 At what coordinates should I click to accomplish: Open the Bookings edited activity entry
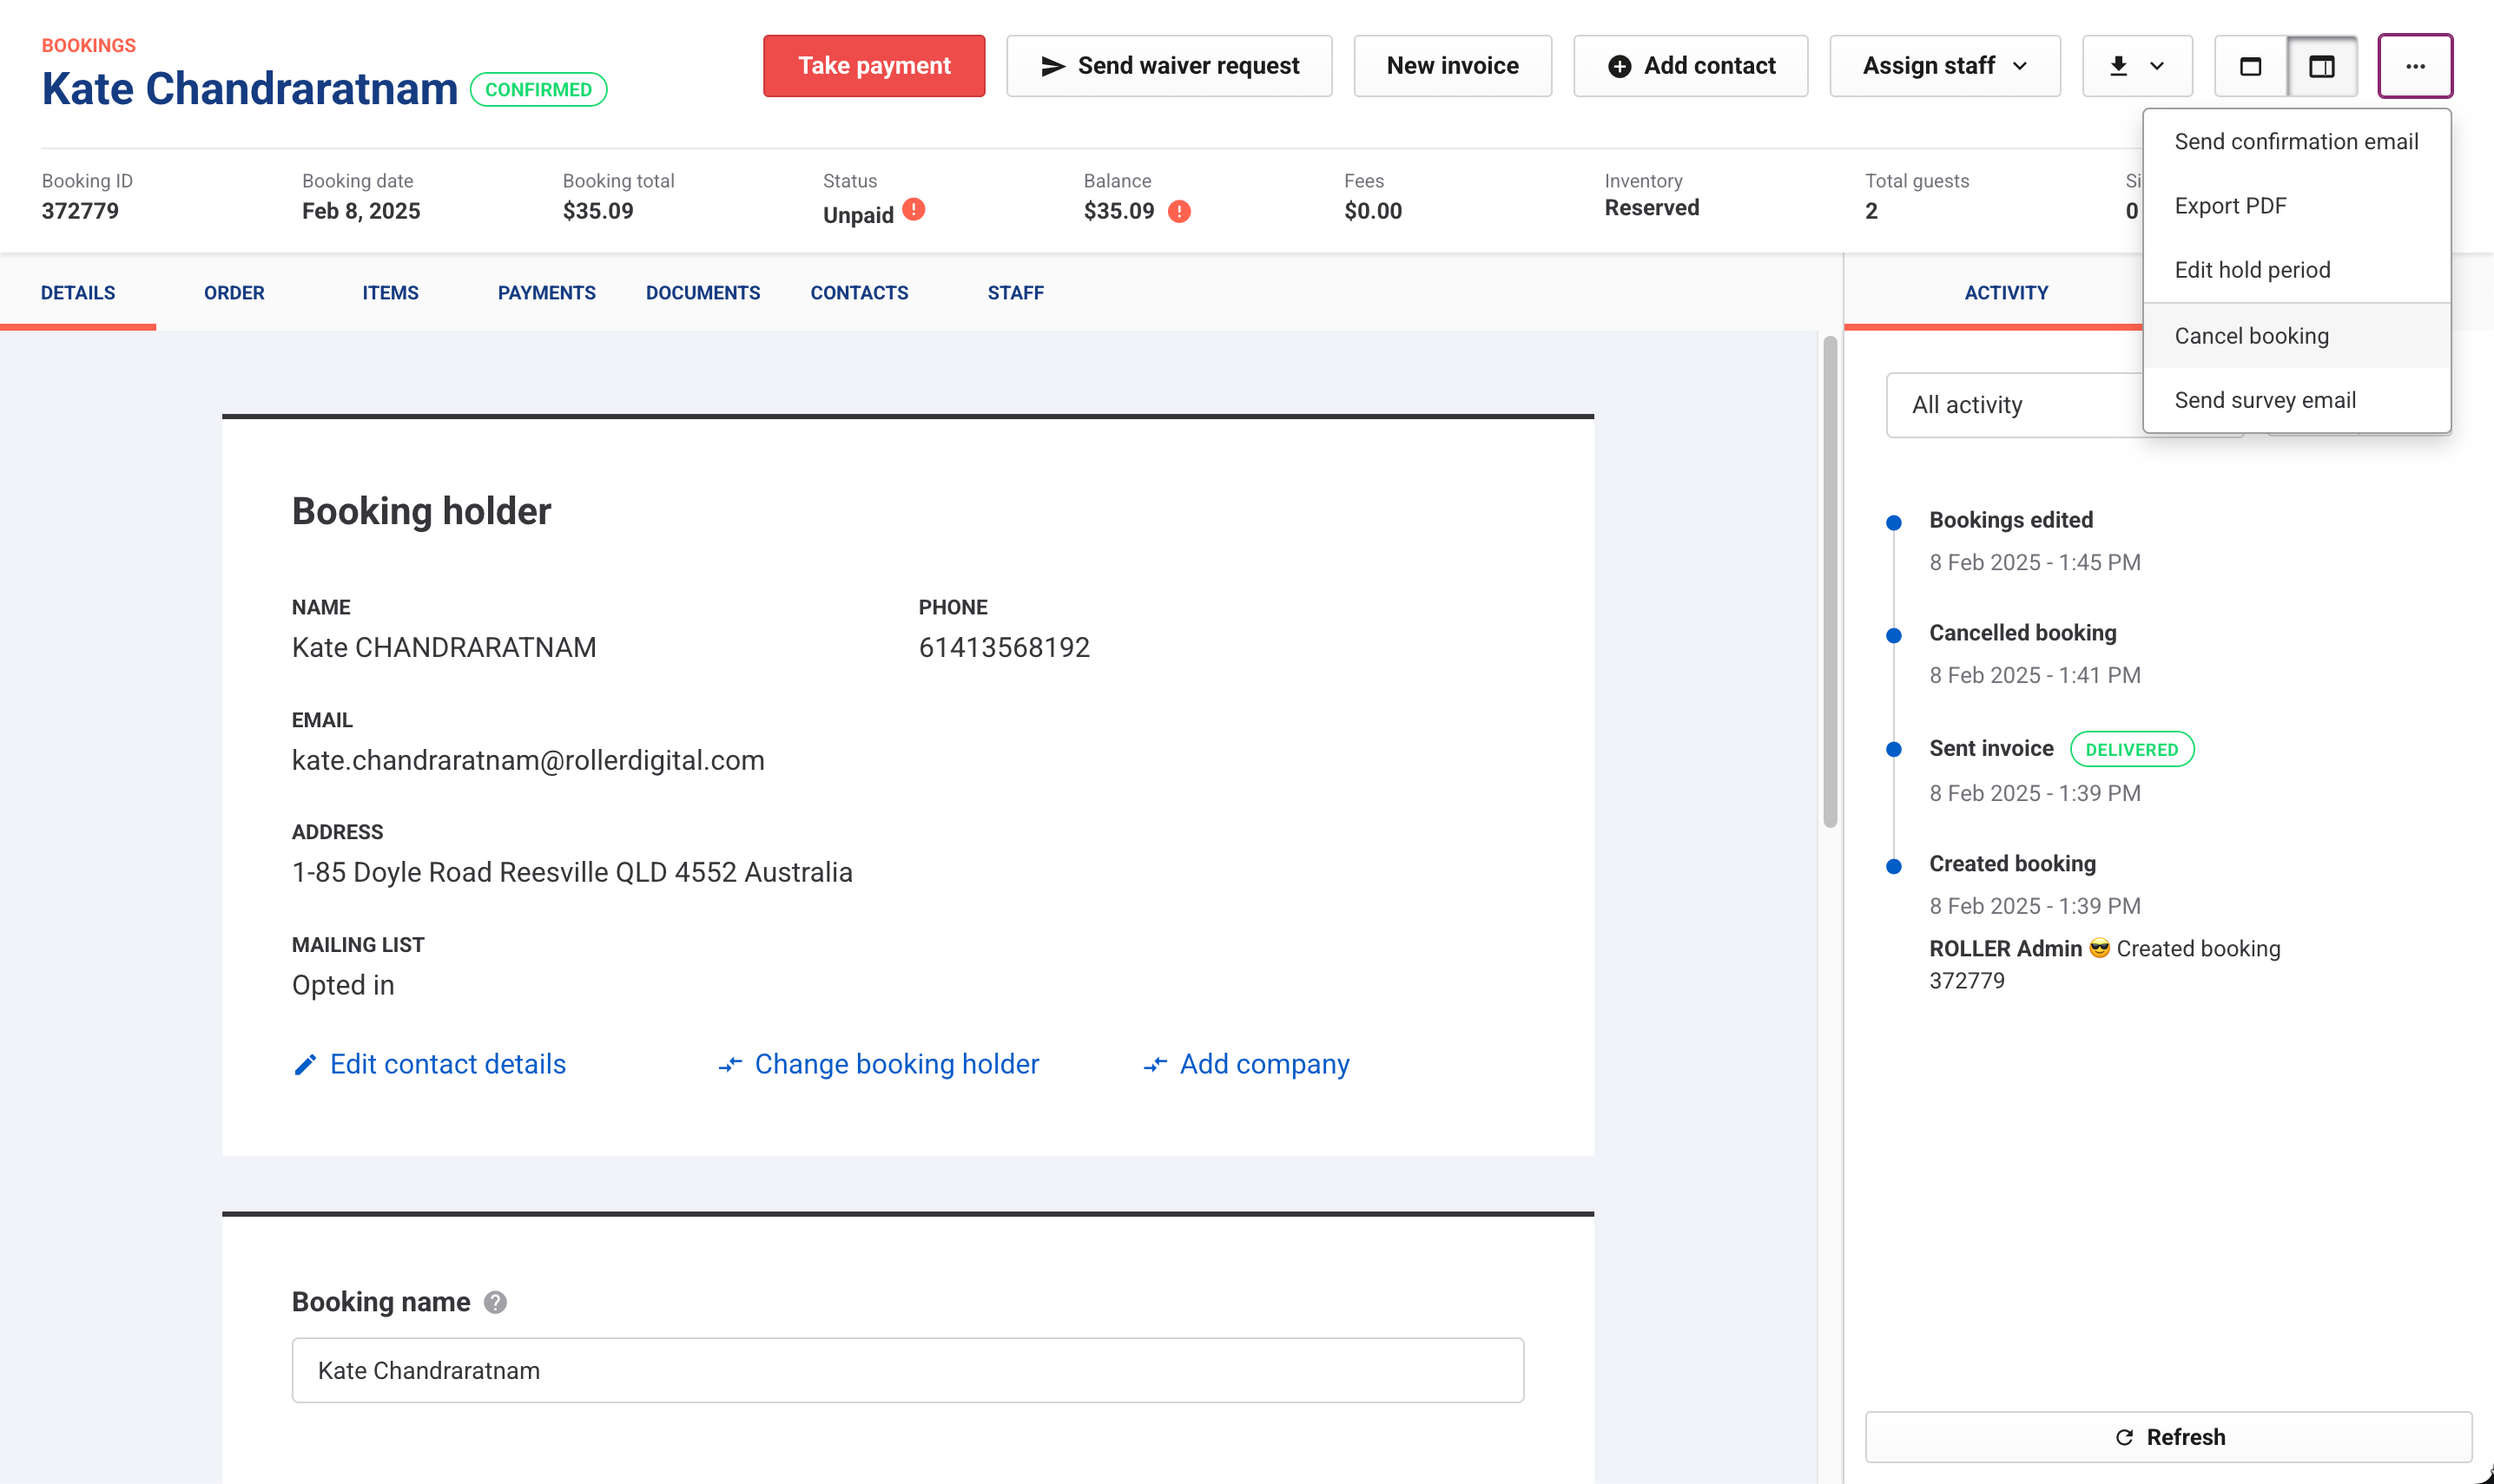[x=2011, y=520]
